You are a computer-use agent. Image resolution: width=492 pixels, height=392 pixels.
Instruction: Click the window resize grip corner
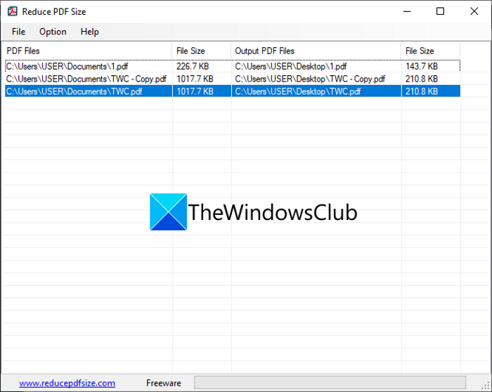pyautogui.click(x=486, y=386)
